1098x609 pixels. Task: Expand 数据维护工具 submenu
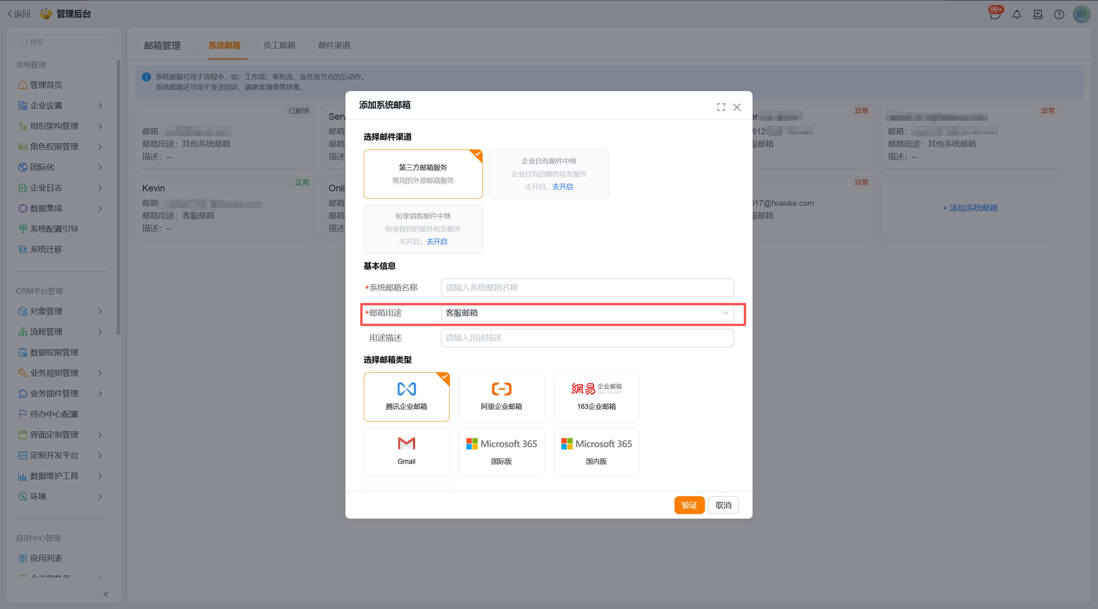coord(100,476)
